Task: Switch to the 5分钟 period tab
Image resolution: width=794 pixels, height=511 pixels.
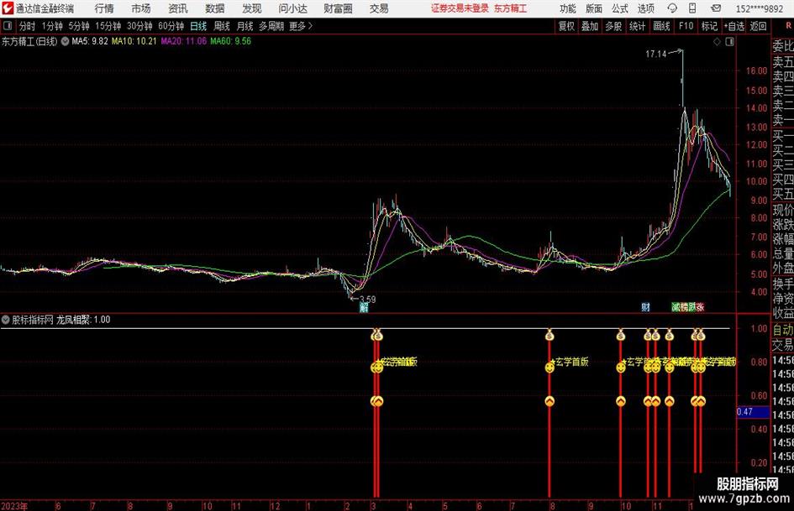Action: [79, 26]
